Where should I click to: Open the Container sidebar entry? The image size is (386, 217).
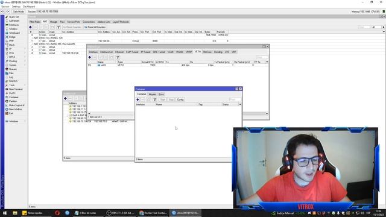click(x=13, y=97)
